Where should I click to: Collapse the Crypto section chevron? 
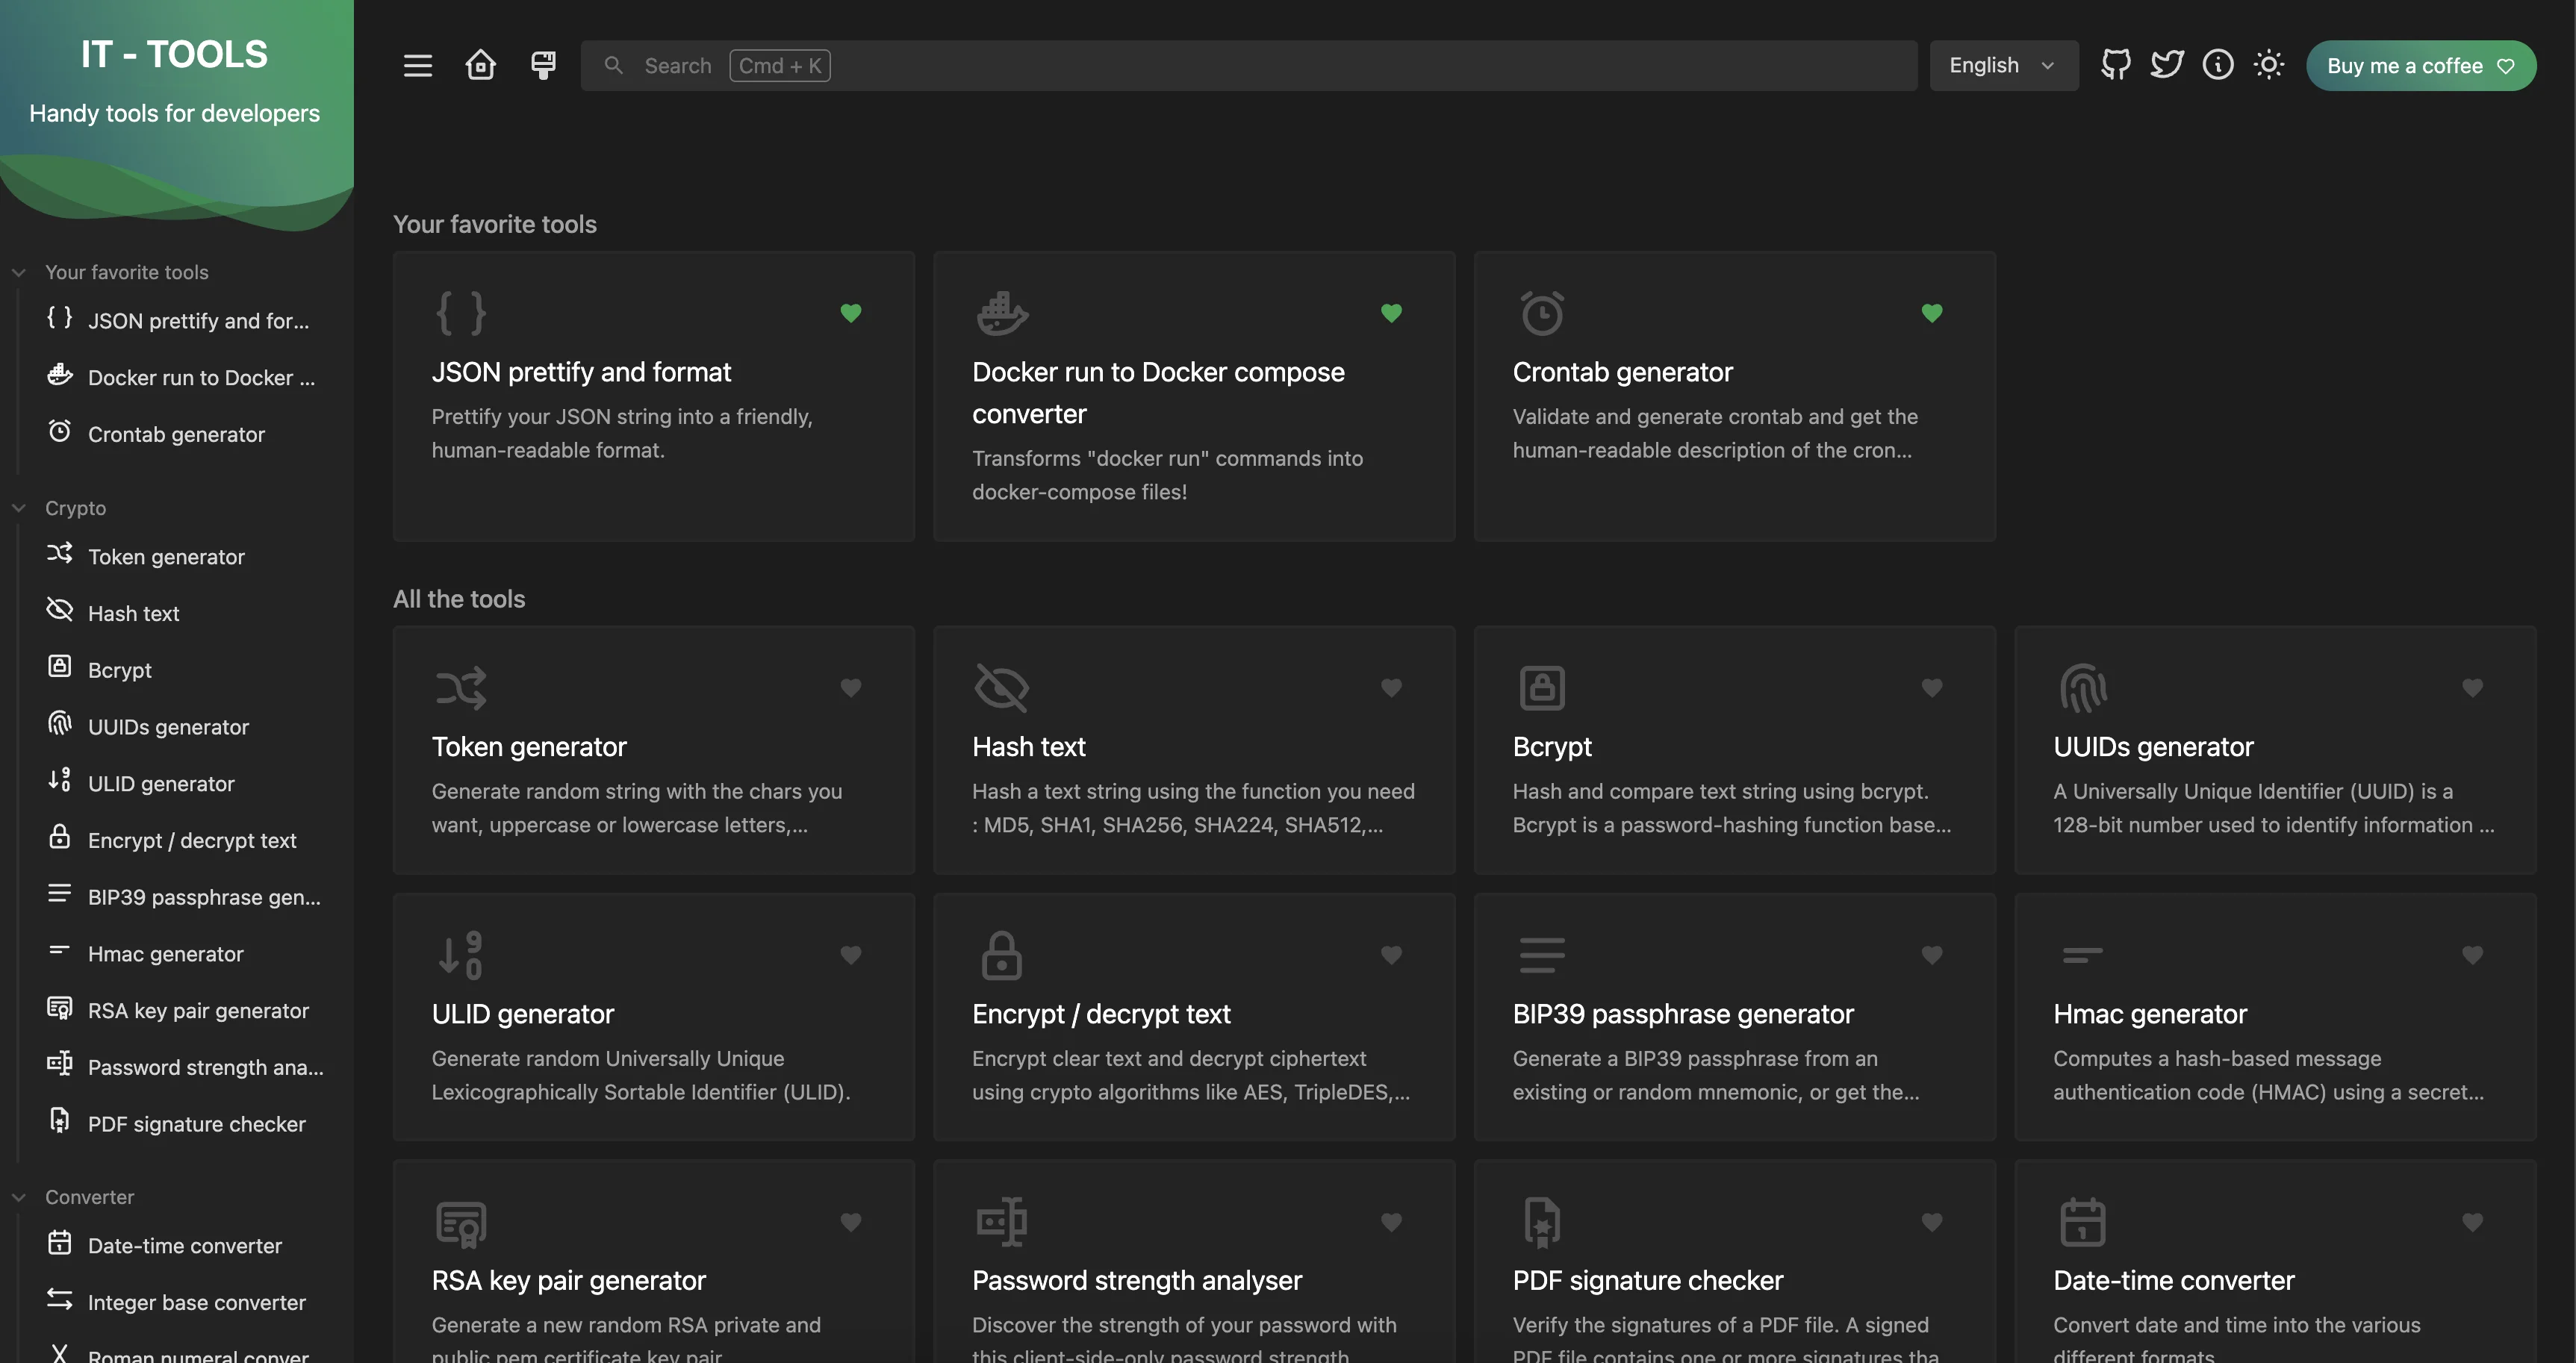point(19,507)
